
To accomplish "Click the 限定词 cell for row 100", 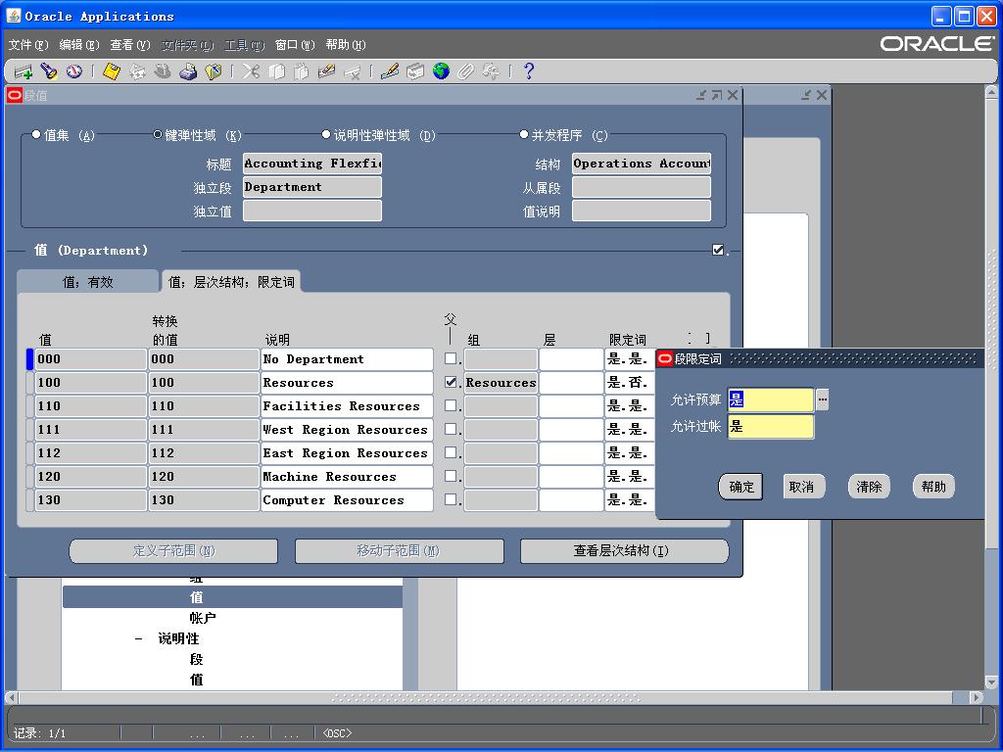I will [630, 383].
